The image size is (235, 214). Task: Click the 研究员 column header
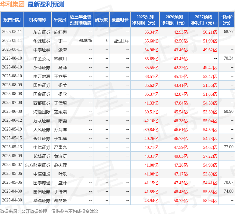click(60, 20)
